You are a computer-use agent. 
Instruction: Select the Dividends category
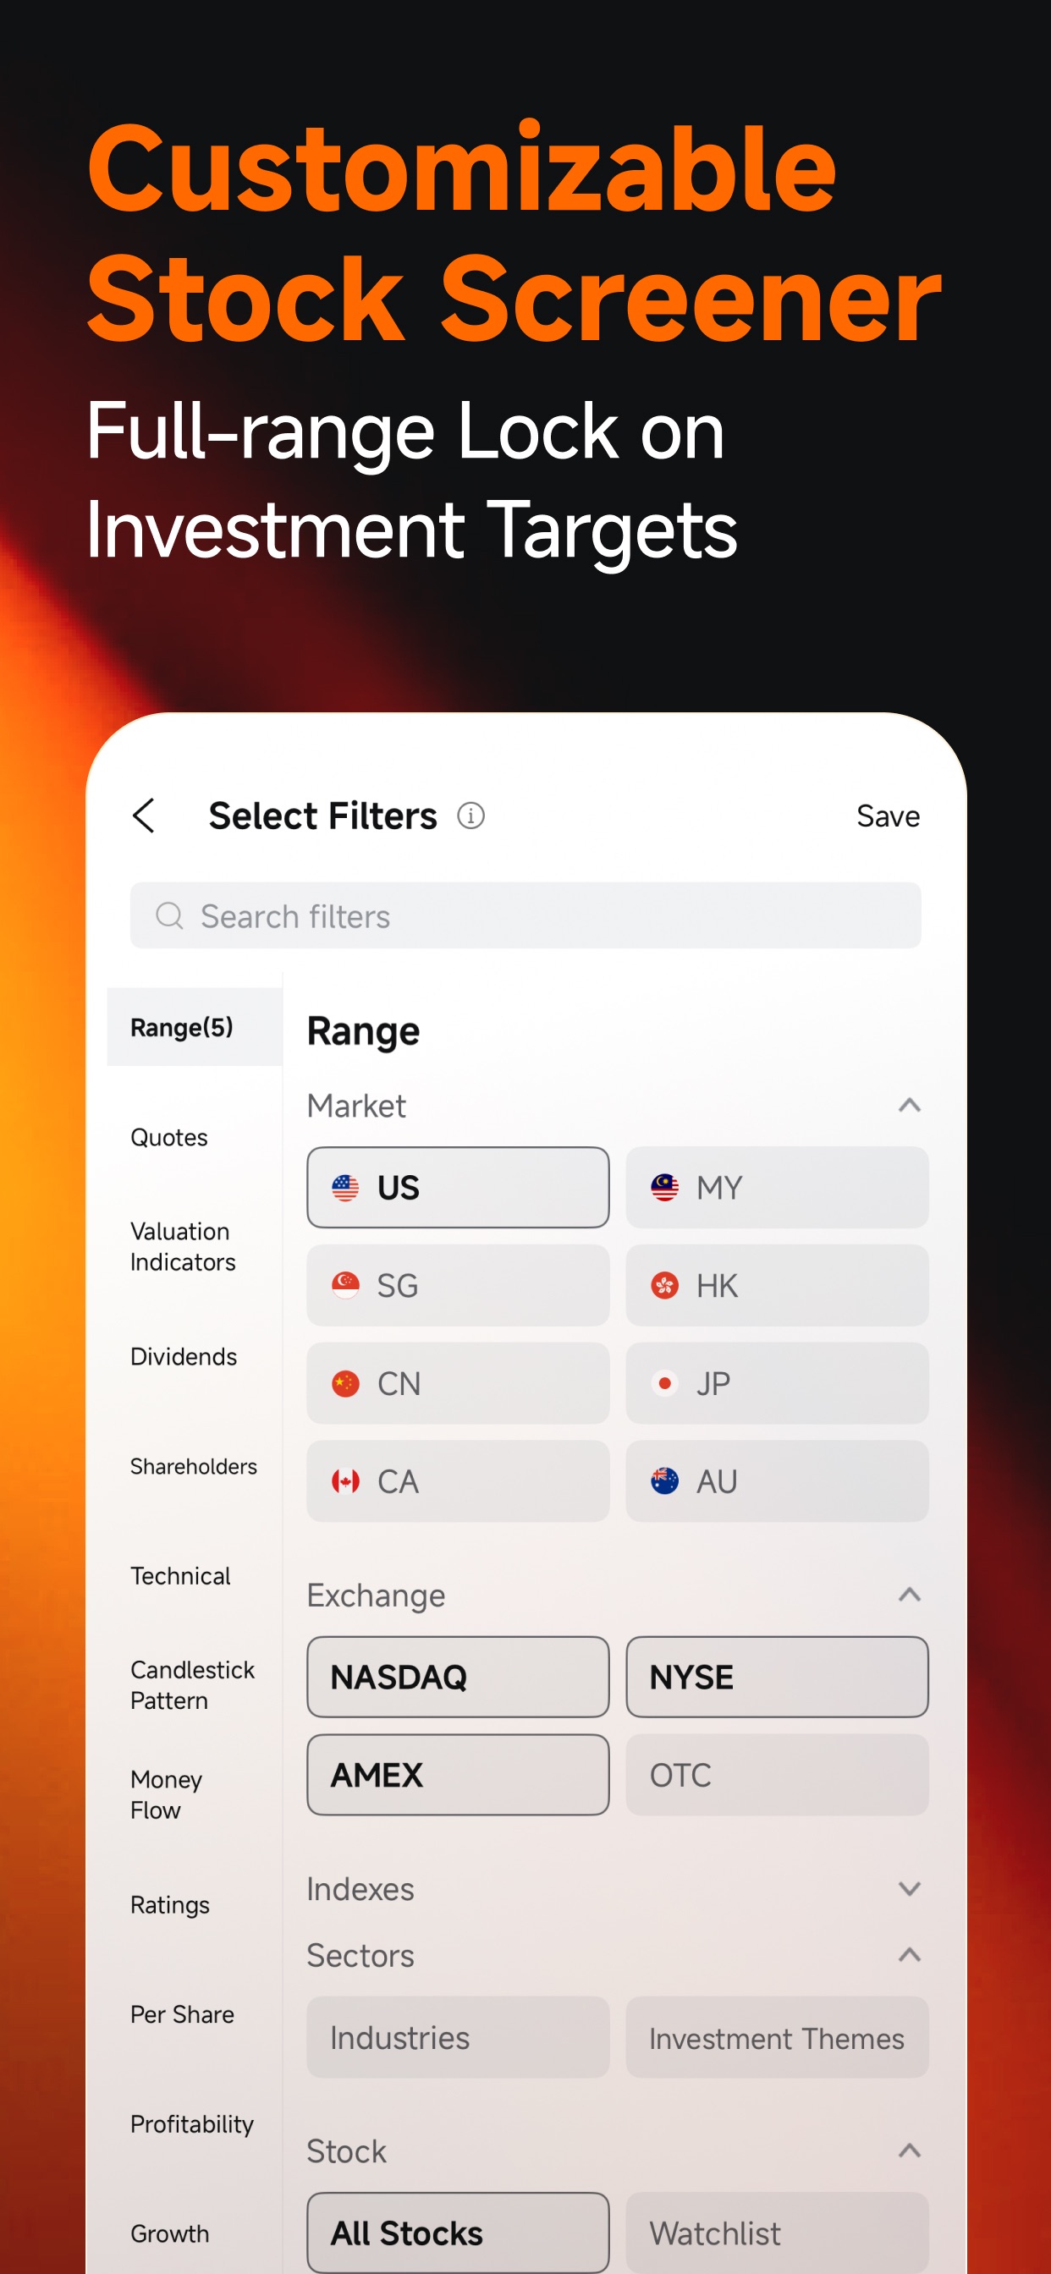coord(184,1356)
